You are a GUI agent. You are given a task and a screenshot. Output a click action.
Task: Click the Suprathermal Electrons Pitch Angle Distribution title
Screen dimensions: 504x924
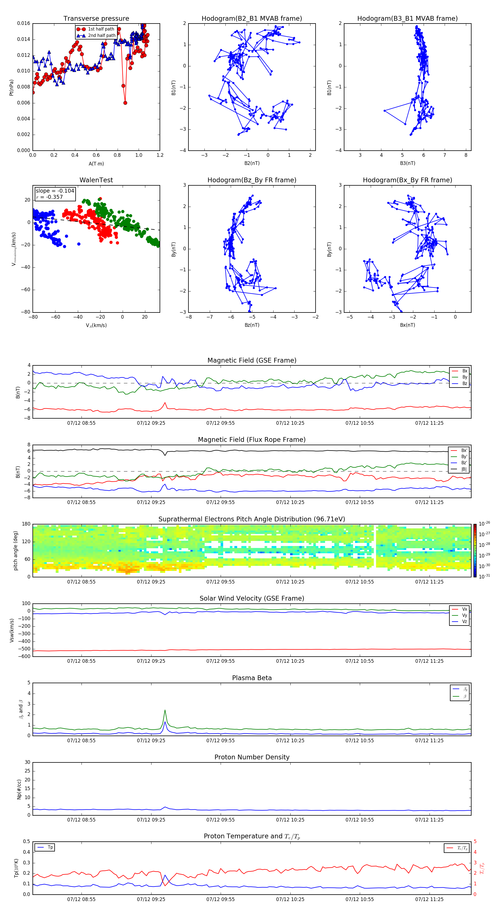tap(252, 519)
